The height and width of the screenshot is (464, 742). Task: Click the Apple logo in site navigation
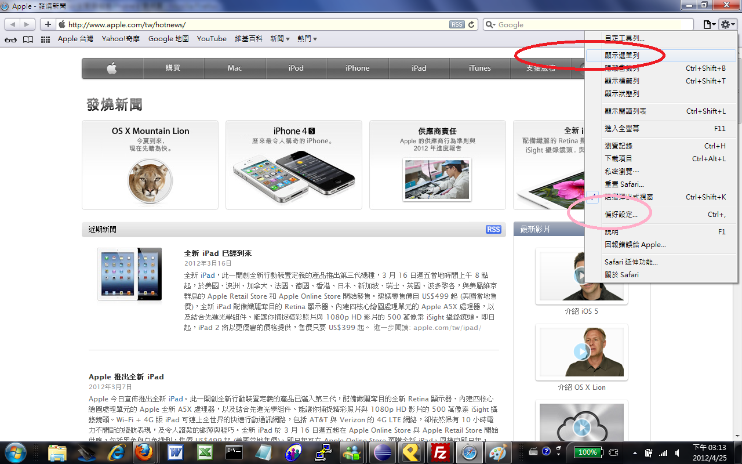point(112,68)
